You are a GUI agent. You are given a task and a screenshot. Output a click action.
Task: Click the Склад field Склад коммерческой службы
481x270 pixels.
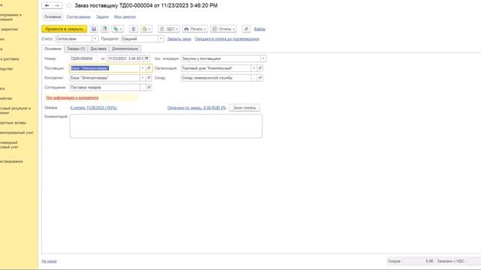pos(216,78)
